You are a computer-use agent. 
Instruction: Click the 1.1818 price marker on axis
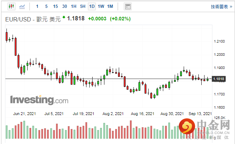click(x=218, y=79)
